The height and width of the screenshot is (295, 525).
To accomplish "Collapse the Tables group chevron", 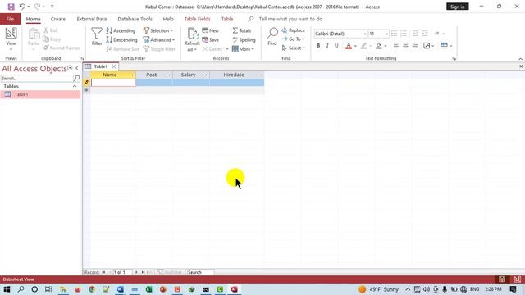I will pyautogui.click(x=75, y=86).
